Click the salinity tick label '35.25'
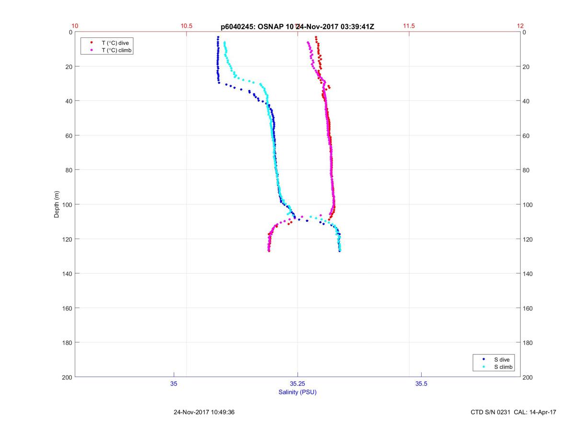Viewport: 575px width, 424px height. click(298, 384)
